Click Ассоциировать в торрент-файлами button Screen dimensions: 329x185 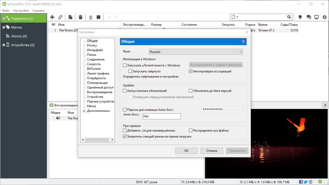tap(216, 65)
